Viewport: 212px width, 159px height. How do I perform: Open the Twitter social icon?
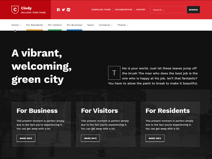point(63,10)
